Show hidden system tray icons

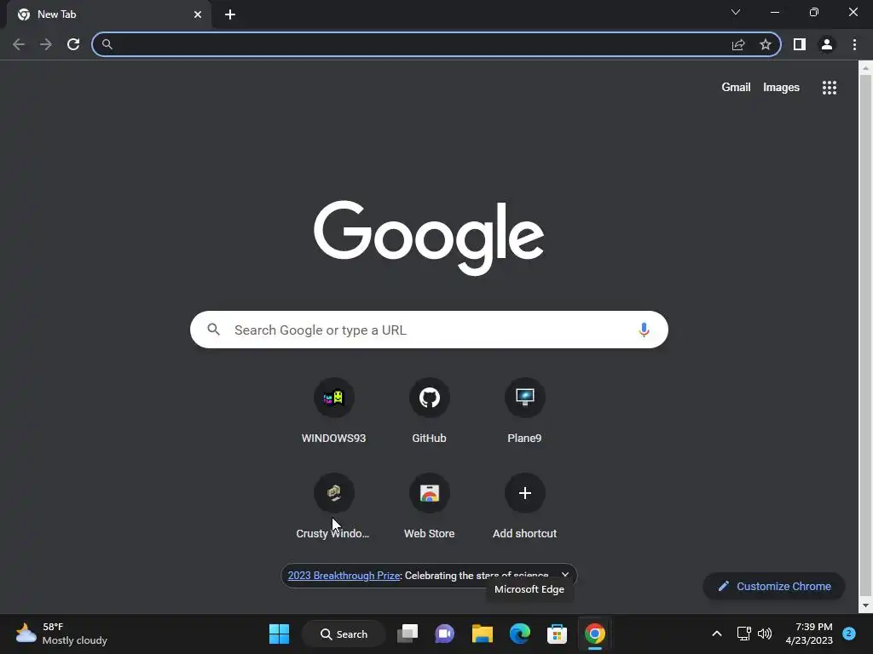pyautogui.click(x=717, y=634)
